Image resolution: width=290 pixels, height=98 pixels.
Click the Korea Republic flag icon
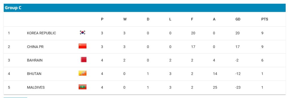[x=82, y=32]
